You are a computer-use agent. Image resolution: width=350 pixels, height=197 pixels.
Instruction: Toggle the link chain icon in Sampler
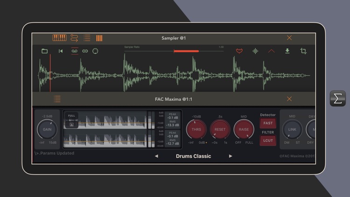85,51
